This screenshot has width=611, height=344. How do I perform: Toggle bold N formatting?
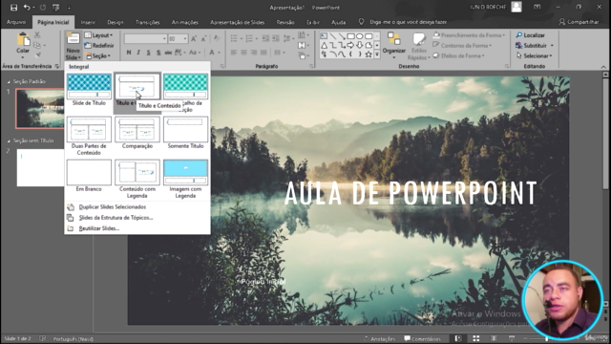coord(129,53)
